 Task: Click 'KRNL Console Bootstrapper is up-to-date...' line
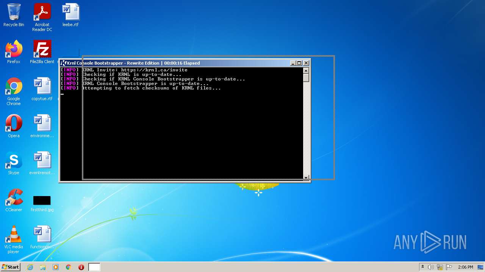[135, 83]
